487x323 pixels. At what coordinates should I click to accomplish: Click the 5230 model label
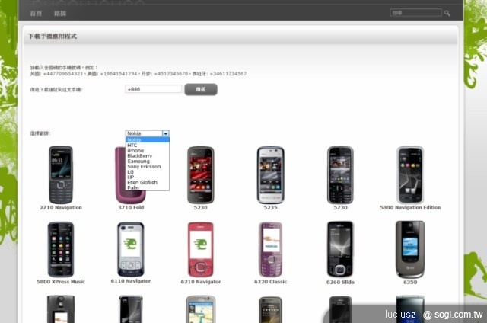[x=201, y=208]
